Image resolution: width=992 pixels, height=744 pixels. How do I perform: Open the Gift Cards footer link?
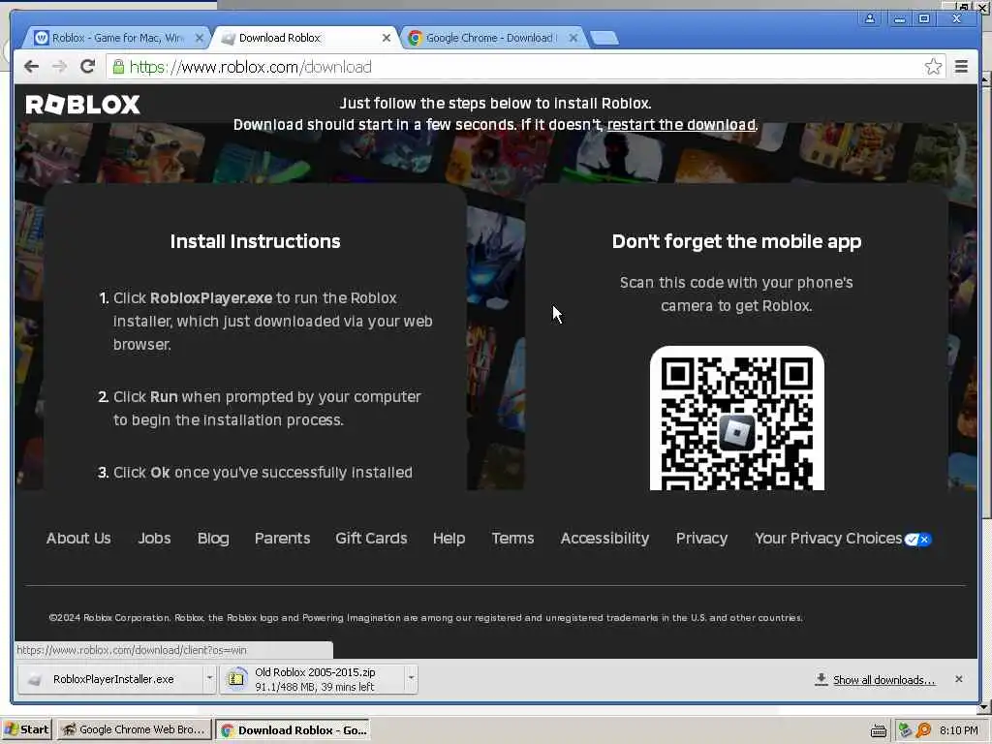[371, 539]
